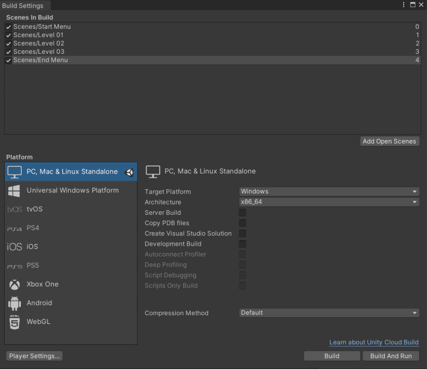
Task: Select the WebGL HTML5 icon
Action: pyautogui.click(x=15, y=322)
